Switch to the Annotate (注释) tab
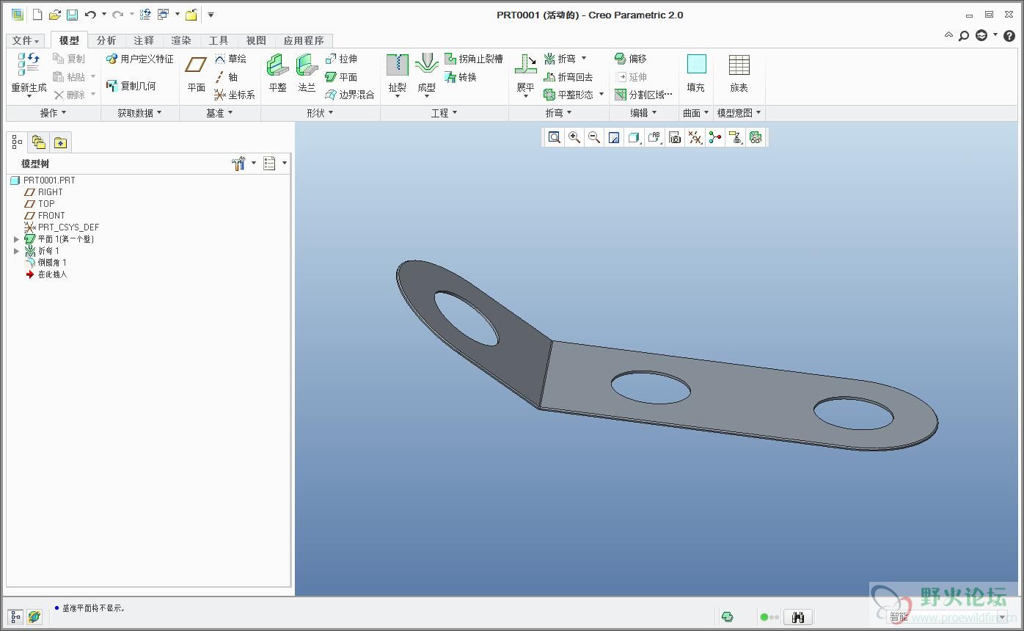1024x631 pixels. click(x=144, y=40)
